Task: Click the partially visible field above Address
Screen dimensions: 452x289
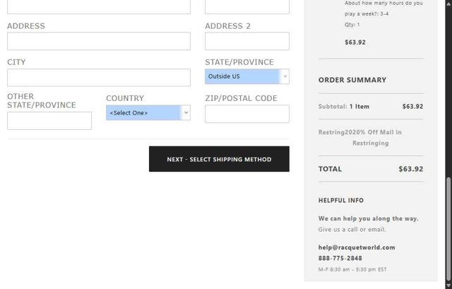Action: pos(99,7)
